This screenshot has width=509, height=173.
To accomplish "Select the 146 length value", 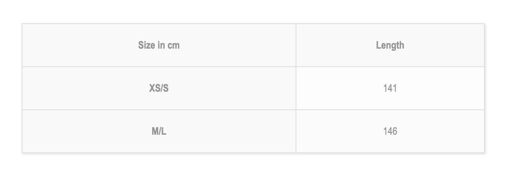I will point(390,131).
